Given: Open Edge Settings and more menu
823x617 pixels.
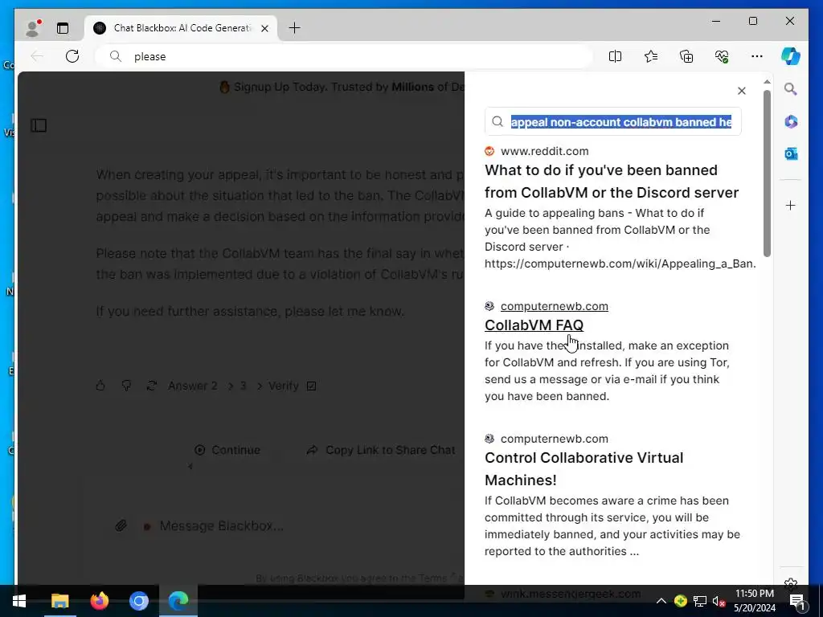Looking at the screenshot, I should coord(757,56).
